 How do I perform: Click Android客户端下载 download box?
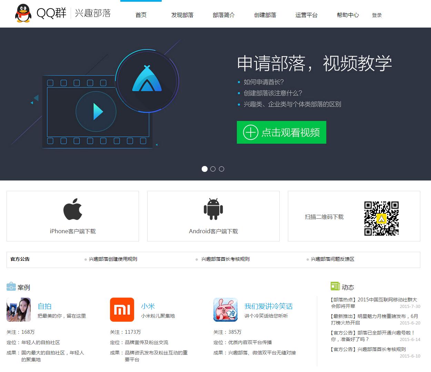[x=213, y=216]
